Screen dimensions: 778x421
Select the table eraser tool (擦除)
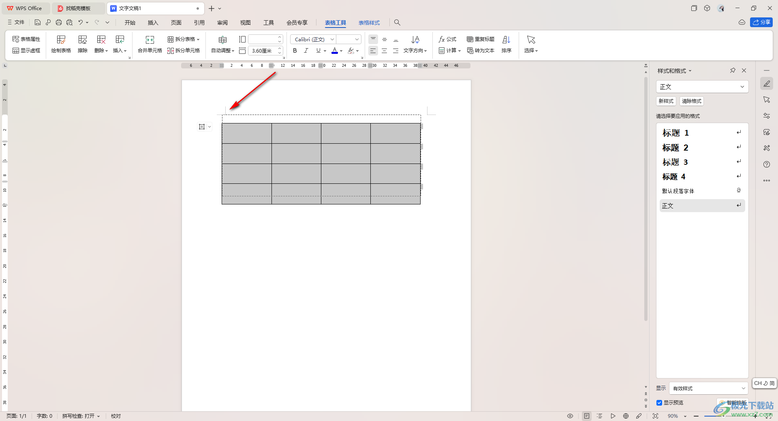(x=83, y=44)
